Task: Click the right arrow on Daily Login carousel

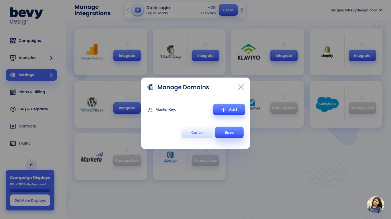Action: click(x=242, y=10)
